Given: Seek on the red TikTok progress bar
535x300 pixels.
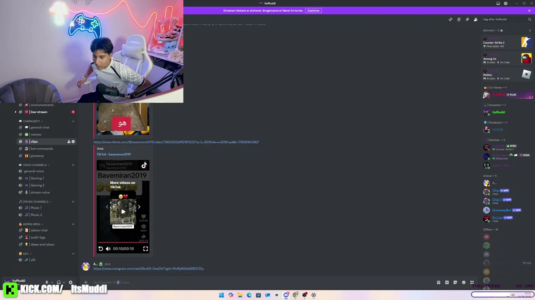Looking at the screenshot, I should (x=123, y=242).
